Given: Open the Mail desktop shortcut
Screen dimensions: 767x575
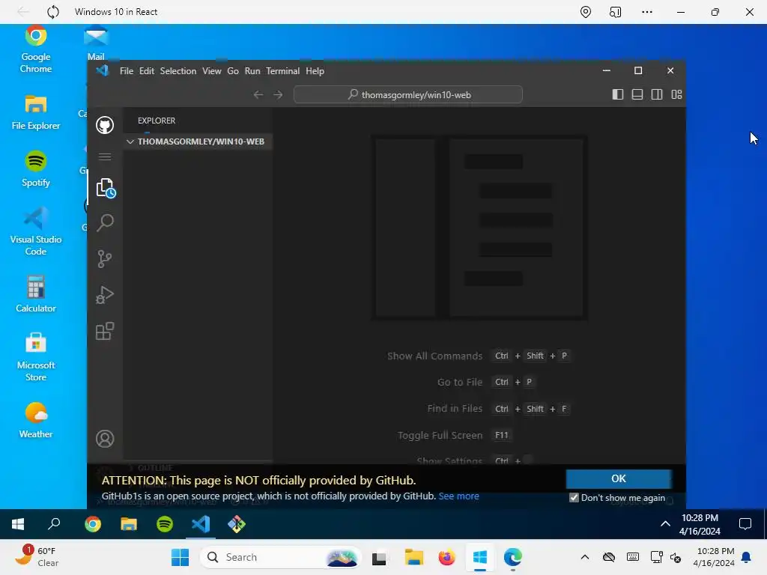Looking at the screenshot, I should (96, 44).
